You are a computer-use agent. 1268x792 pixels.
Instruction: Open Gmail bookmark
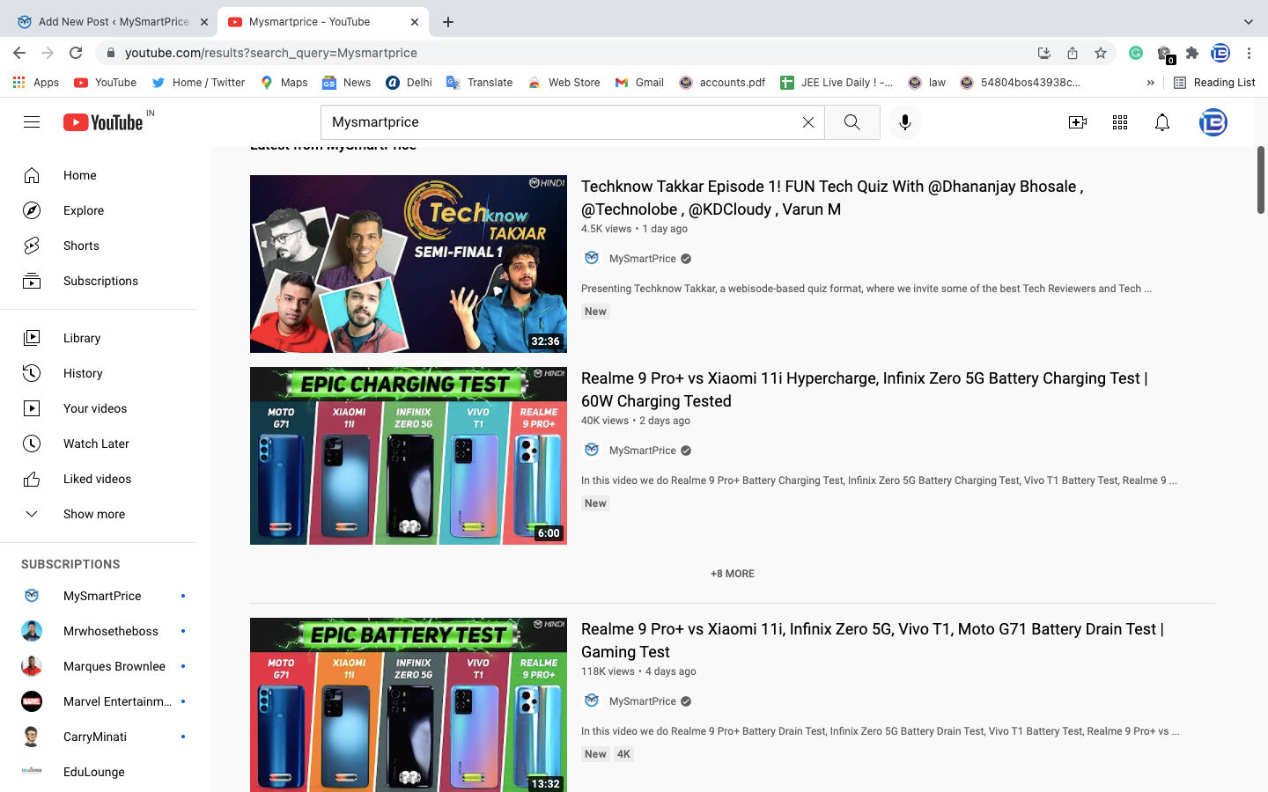[639, 83]
